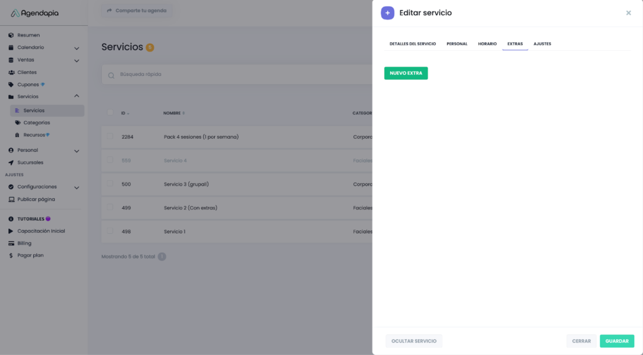Click the purple plus icon beside Editar servicio
Image resolution: width=643 pixels, height=355 pixels.
coord(387,13)
